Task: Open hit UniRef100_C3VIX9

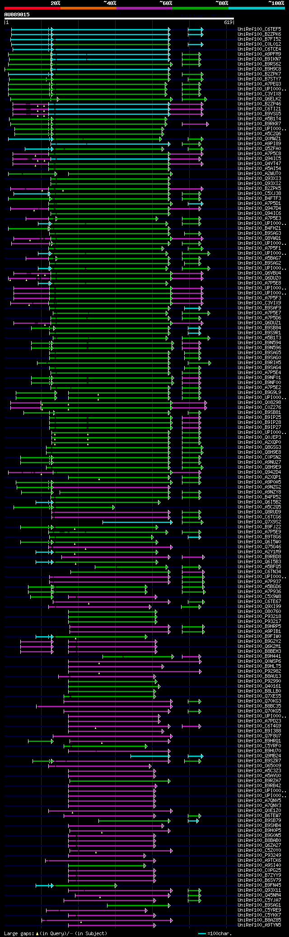Action: tap(259, 303)
